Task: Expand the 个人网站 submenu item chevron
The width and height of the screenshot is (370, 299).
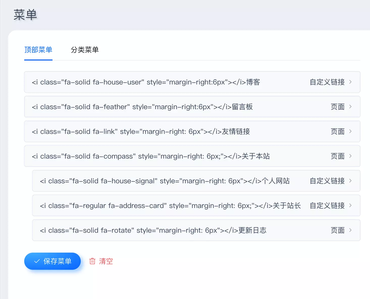Action: (x=350, y=181)
